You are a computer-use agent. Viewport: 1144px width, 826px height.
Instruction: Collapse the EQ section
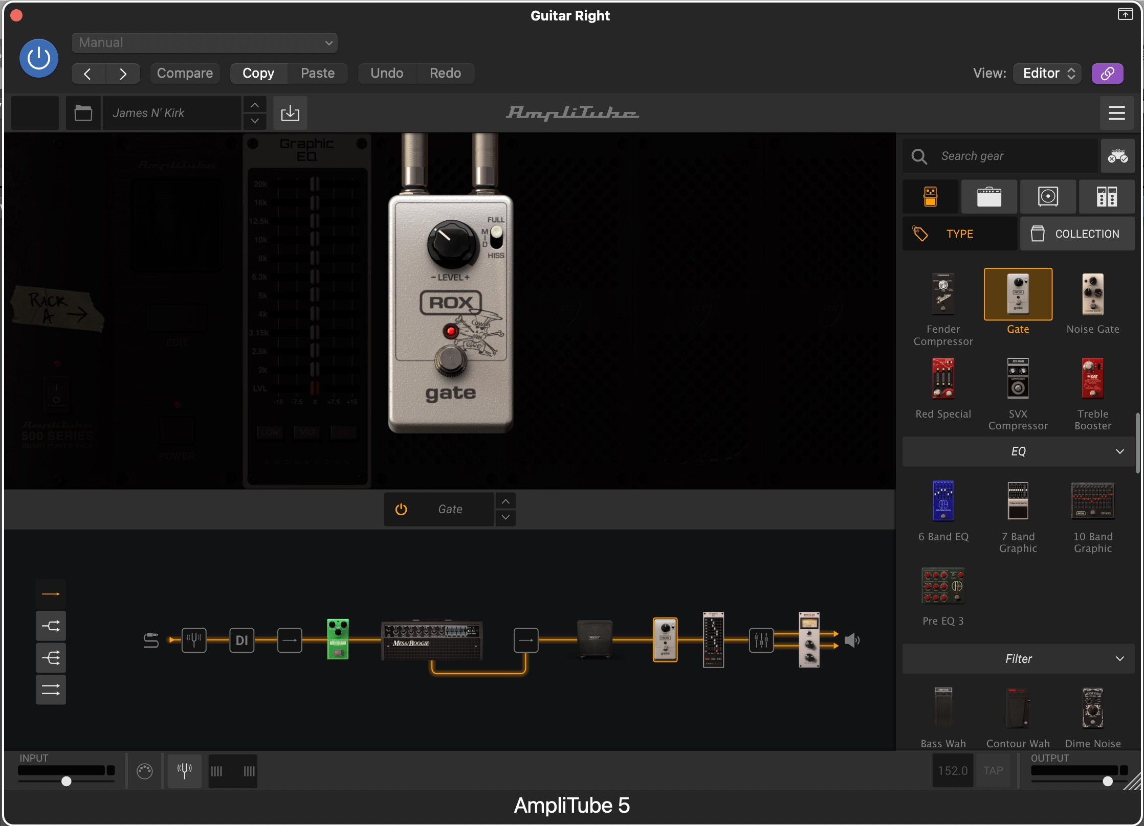[1019, 452]
